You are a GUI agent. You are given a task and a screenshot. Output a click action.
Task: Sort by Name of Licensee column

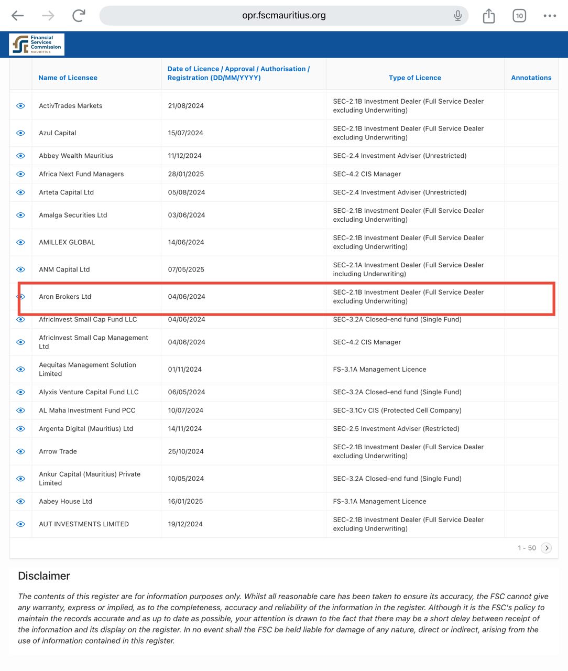point(68,78)
